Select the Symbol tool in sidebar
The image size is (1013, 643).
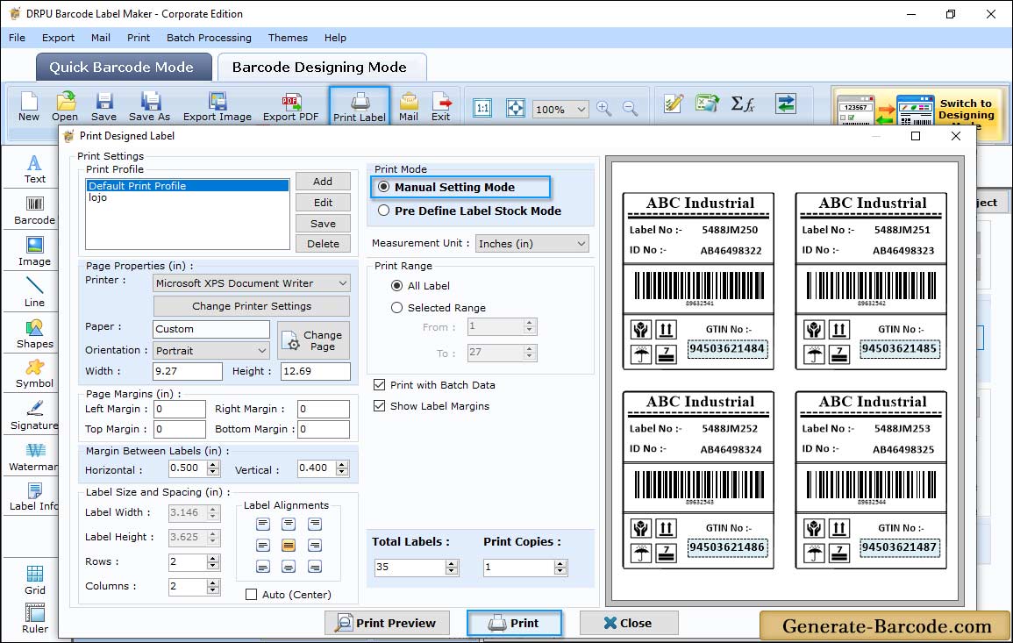click(34, 375)
